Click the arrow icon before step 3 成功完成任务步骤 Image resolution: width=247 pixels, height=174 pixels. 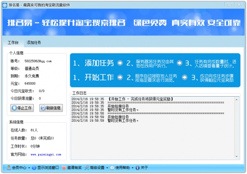coord(185,77)
